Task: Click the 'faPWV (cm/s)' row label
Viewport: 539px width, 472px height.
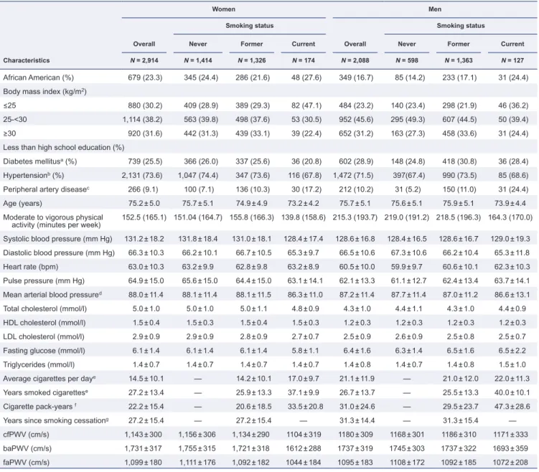Action: click(x=26, y=463)
